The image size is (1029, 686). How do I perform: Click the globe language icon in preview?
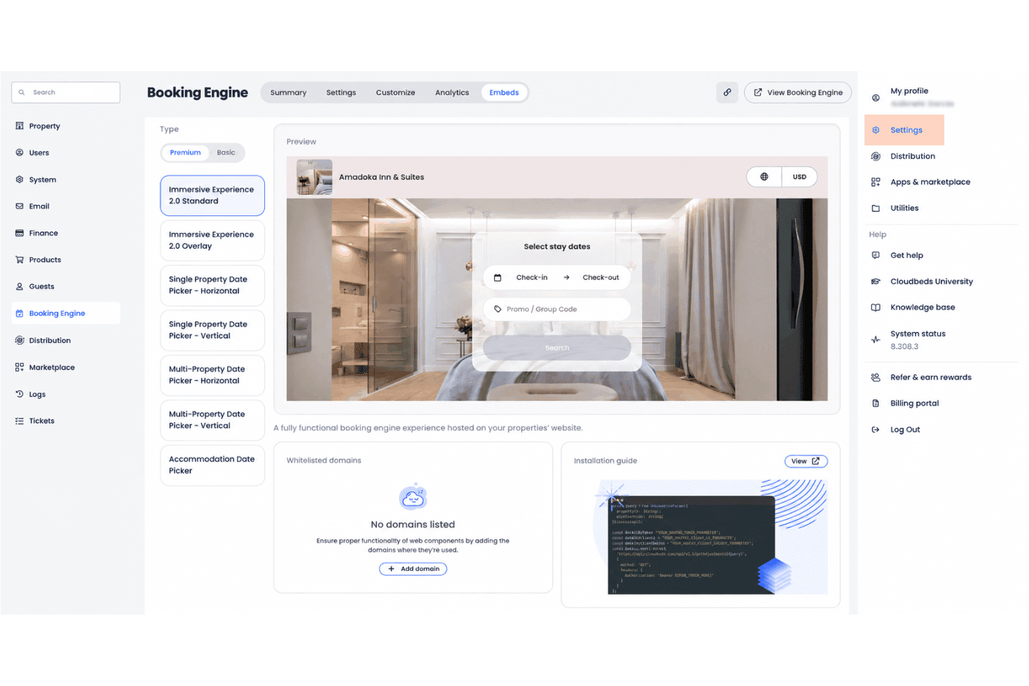pos(764,177)
